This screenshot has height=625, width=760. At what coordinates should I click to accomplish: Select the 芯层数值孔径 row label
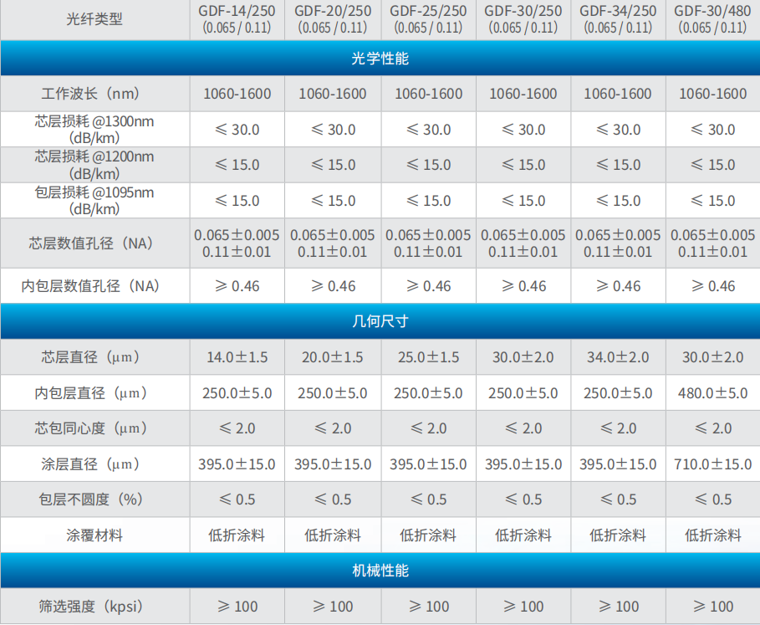click(94, 243)
